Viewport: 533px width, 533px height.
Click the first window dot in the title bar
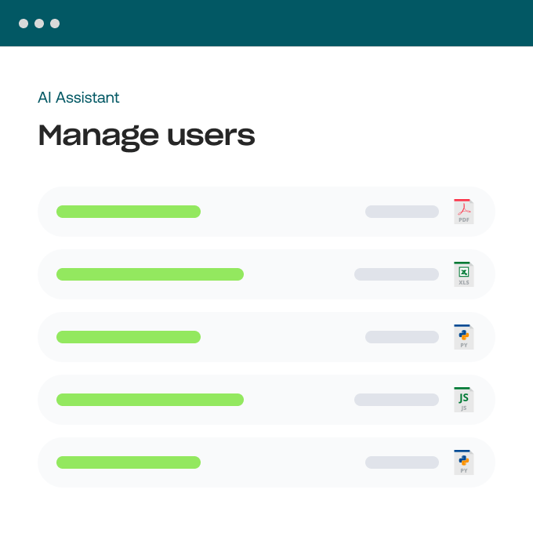pyautogui.click(x=24, y=24)
